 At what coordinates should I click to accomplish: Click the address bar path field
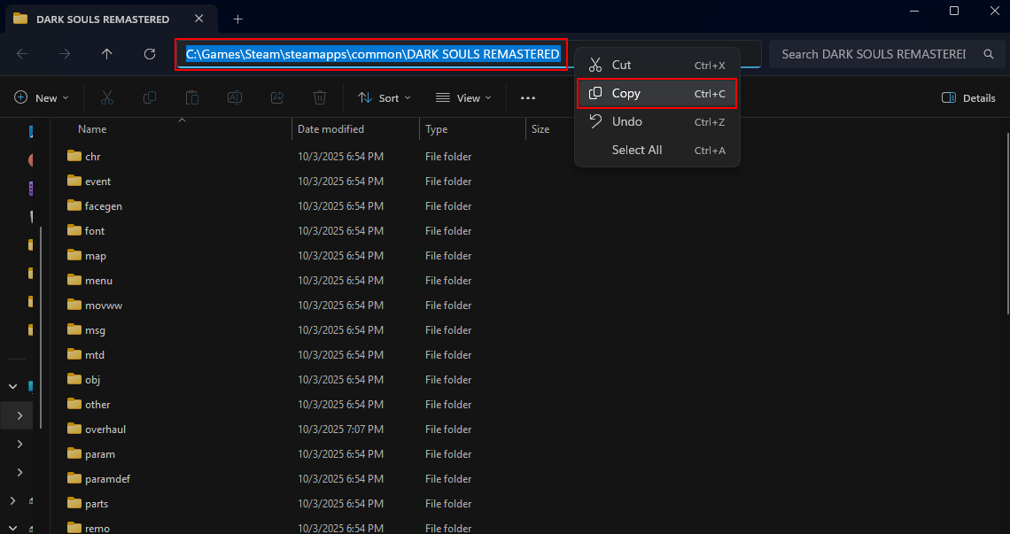click(469, 54)
